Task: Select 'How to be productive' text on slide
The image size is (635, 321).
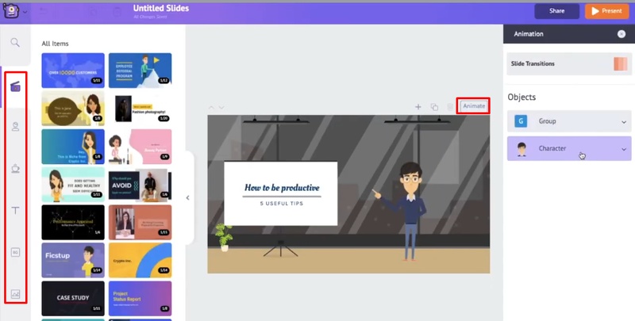Action: point(282,188)
